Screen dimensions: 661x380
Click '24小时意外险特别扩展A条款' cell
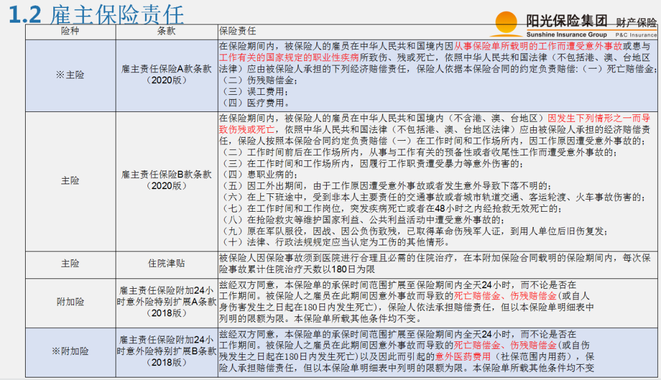pyautogui.click(x=166, y=302)
